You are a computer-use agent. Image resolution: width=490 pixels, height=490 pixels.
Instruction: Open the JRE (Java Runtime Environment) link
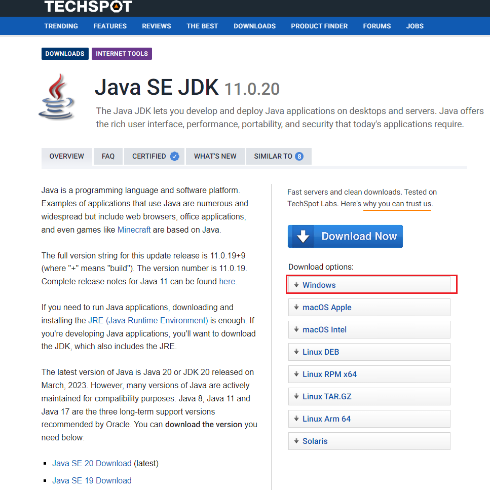point(148,320)
